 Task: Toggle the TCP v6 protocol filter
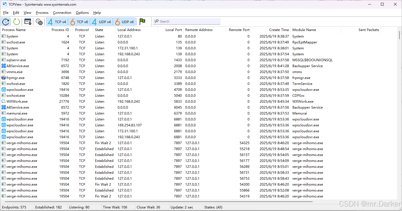click(79, 21)
